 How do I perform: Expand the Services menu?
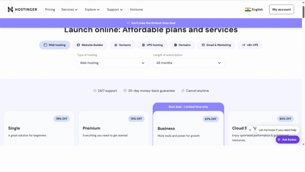pyautogui.click(x=69, y=10)
